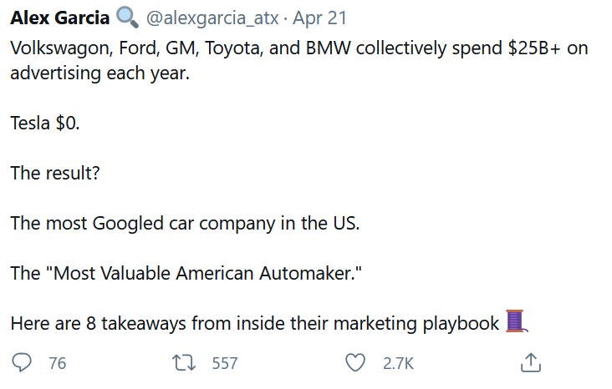Open the share upload icon
612x389 pixels.
point(530,363)
